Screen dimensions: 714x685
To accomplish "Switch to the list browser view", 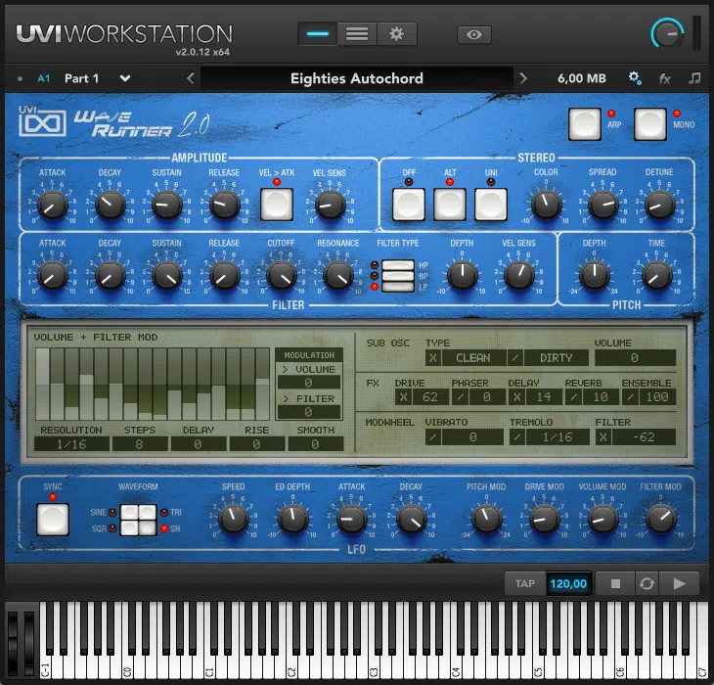I will click(x=357, y=34).
